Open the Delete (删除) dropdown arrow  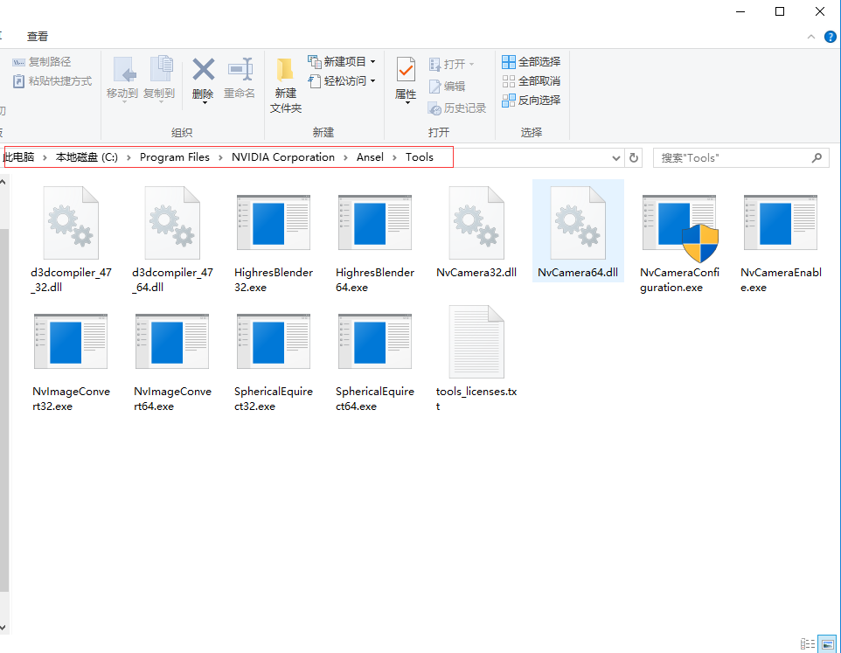click(205, 103)
